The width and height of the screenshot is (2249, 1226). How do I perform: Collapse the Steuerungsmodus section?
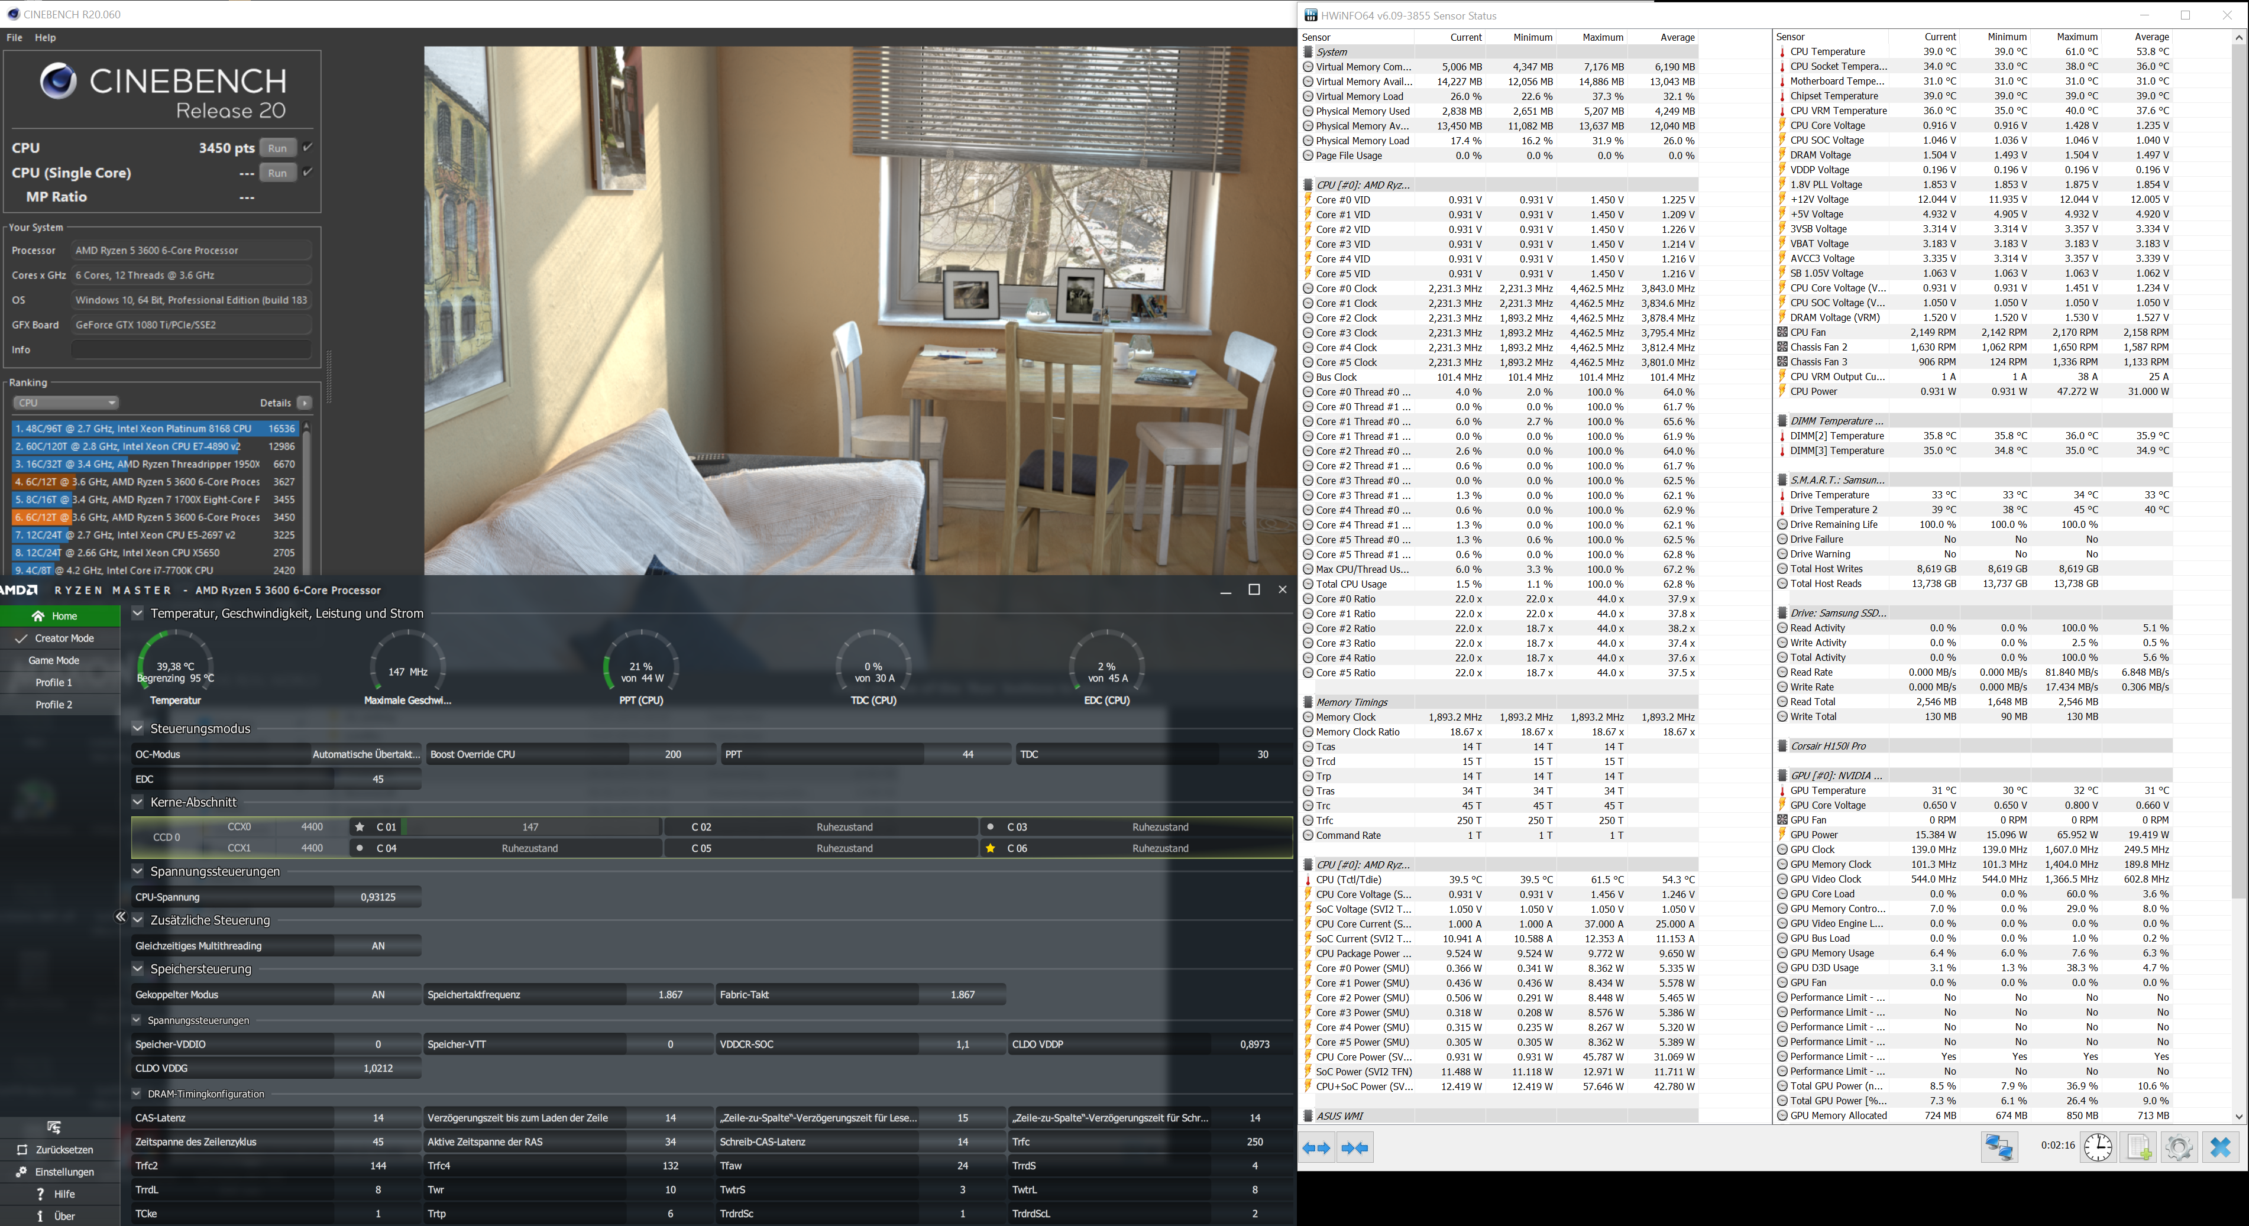coord(138,728)
